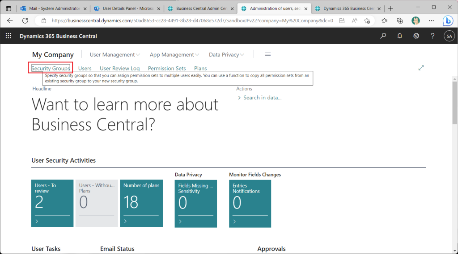This screenshot has height=254, width=458.
Task: Open the Users - To review tile arrow
Action: point(37,221)
